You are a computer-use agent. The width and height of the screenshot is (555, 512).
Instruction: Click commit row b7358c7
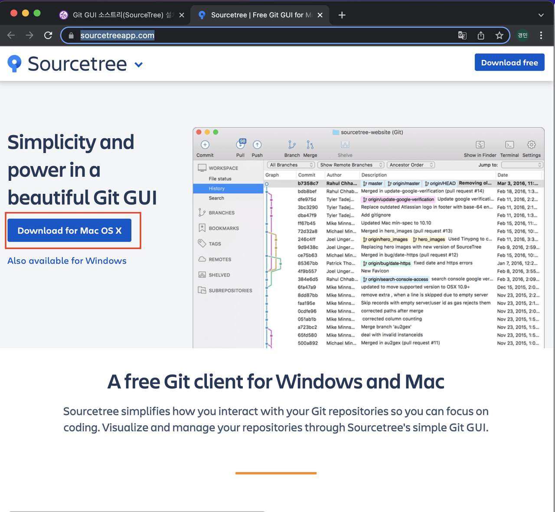coord(404,183)
